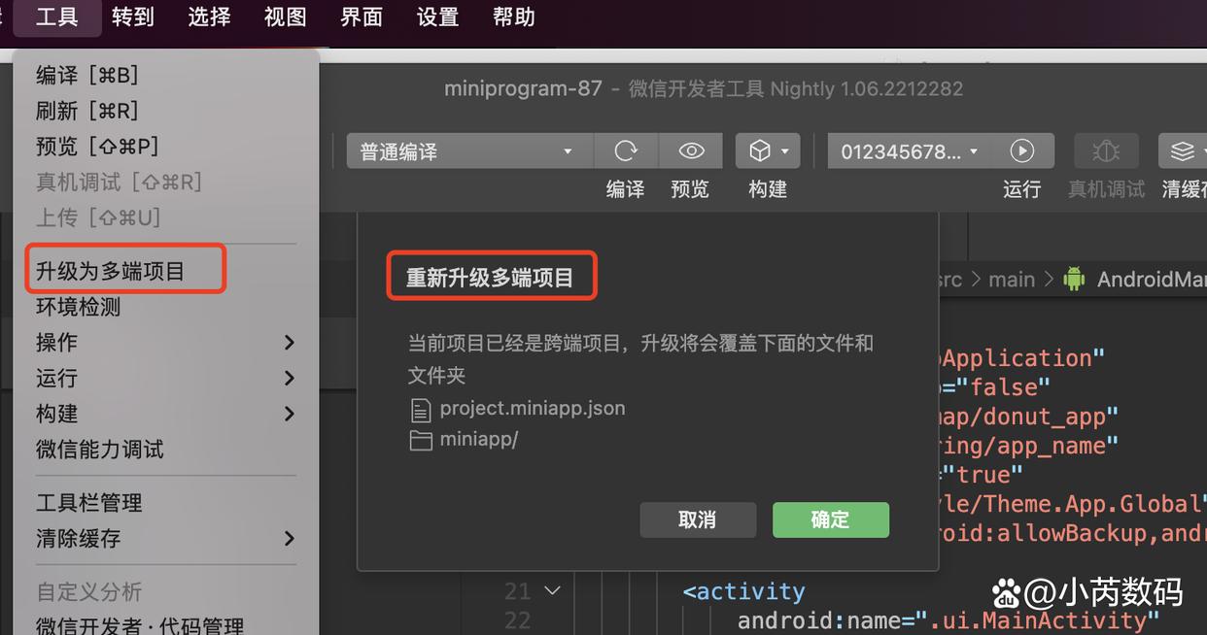Click the window title miniprogram-87
Image resolution: width=1207 pixels, height=635 pixels.
coord(523,88)
